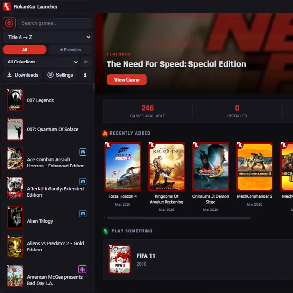Viewport: 293px width, 293px height.
Task: Open the 007 Legends cover thumbnail
Action: coord(15,100)
